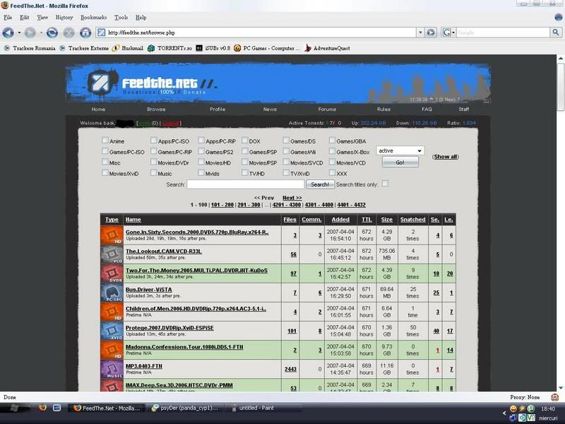
Task: Click MUSIC type icon for MP3.0403-FTN
Action: pos(112,369)
